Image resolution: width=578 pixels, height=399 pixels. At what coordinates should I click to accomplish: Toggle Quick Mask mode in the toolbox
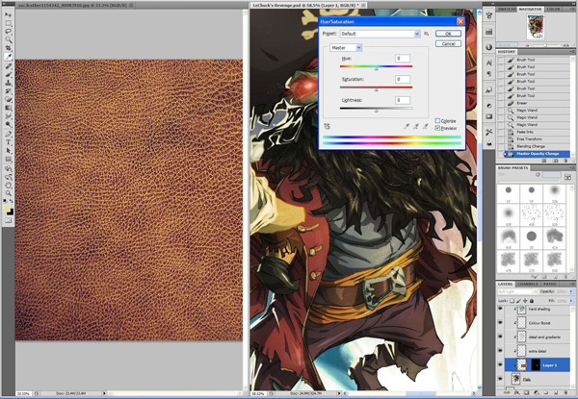click(x=8, y=220)
